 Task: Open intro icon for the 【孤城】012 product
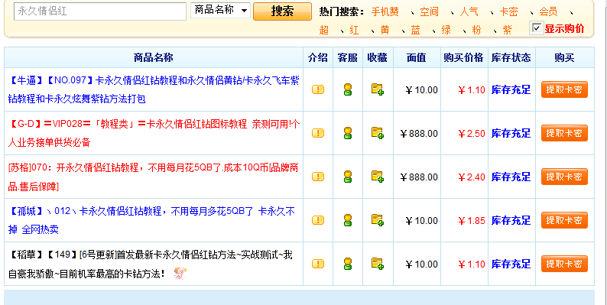pyautogui.click(x=318, y=220)
